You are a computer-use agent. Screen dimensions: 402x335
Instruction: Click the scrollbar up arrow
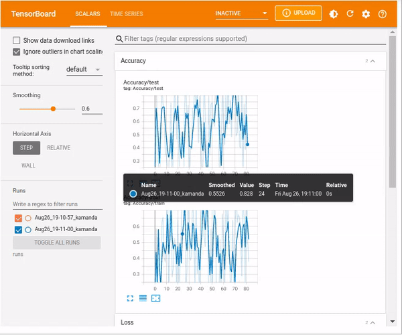tap(393, 31)
